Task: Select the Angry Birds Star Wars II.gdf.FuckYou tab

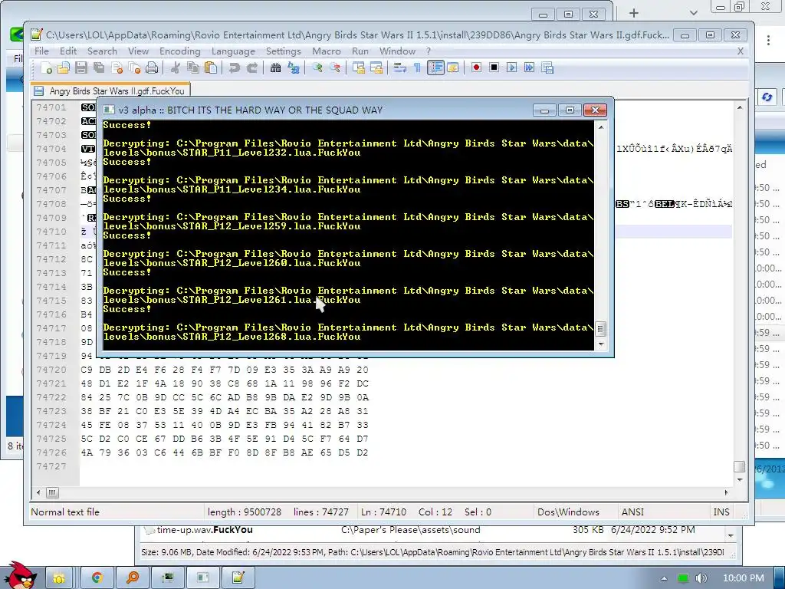Action: [x=110, y=90]
